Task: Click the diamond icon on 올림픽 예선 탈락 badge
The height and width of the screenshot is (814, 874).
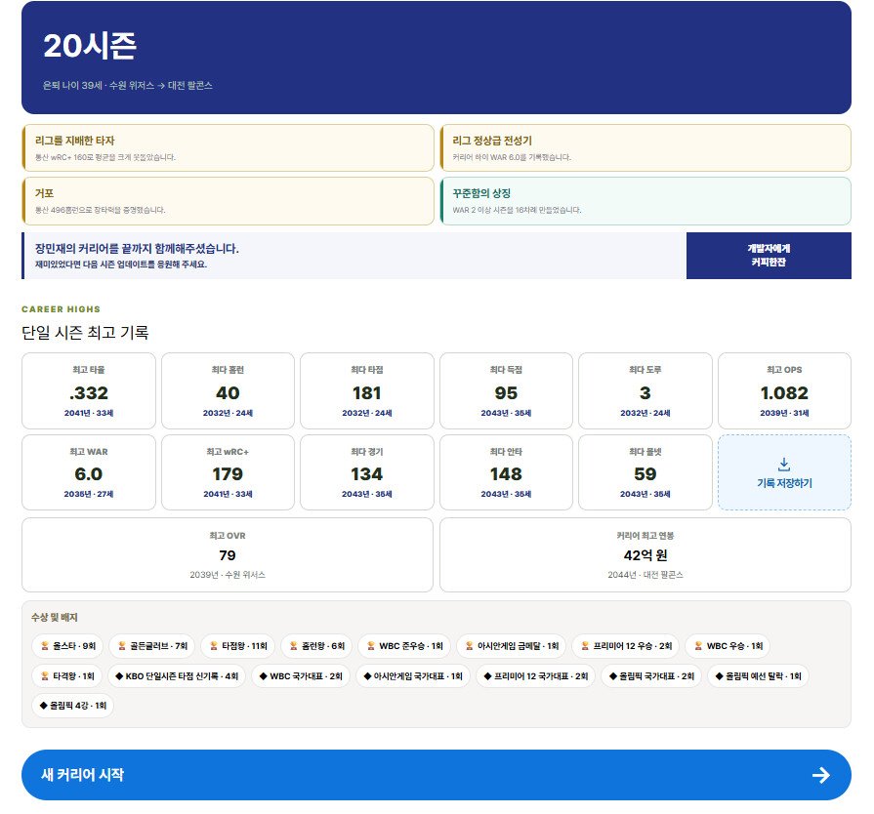Action: click(719, 675)
